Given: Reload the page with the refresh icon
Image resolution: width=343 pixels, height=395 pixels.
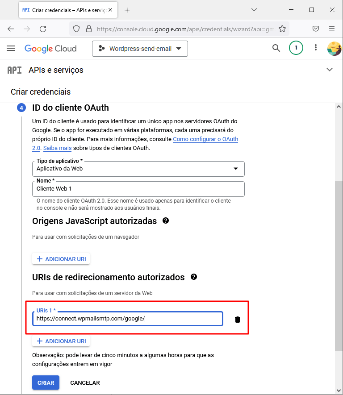Looking at the screenshot, I should 43,29.
